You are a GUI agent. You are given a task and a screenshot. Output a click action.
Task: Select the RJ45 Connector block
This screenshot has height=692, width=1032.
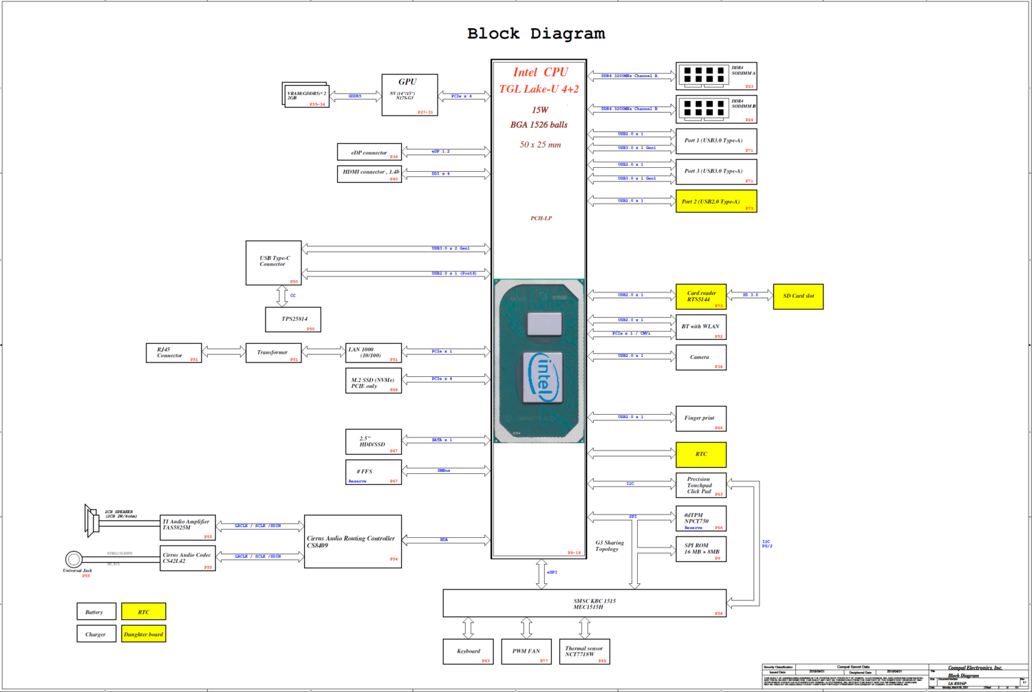(x=174, y=353)
